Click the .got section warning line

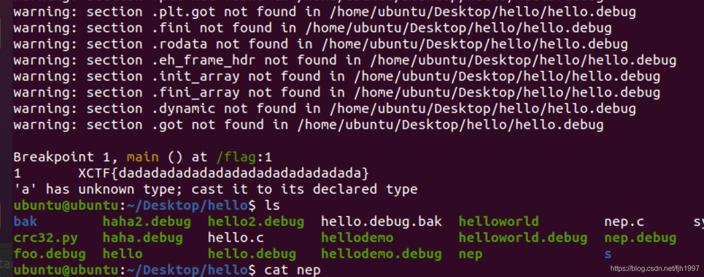pyautogui.click(x=308, y=125)
